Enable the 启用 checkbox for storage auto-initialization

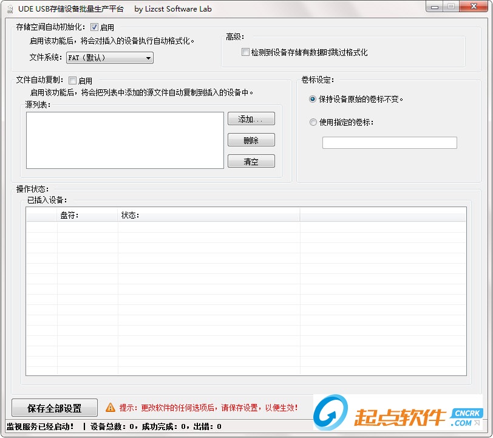pos(94,27)
